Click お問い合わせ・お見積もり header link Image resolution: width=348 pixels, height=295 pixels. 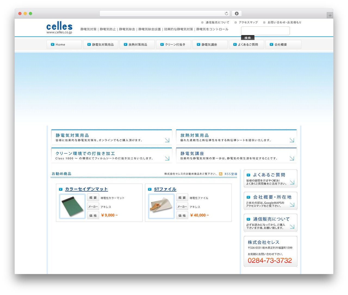[x=284, y=23]
